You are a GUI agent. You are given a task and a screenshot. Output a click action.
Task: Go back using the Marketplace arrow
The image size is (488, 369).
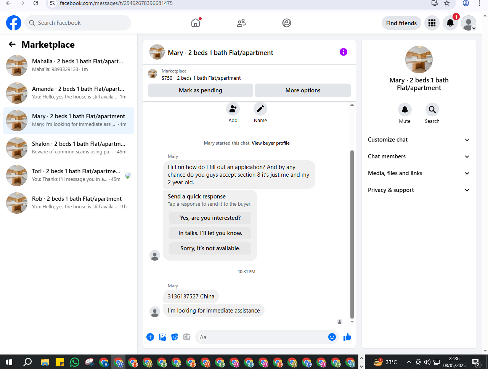12,45
